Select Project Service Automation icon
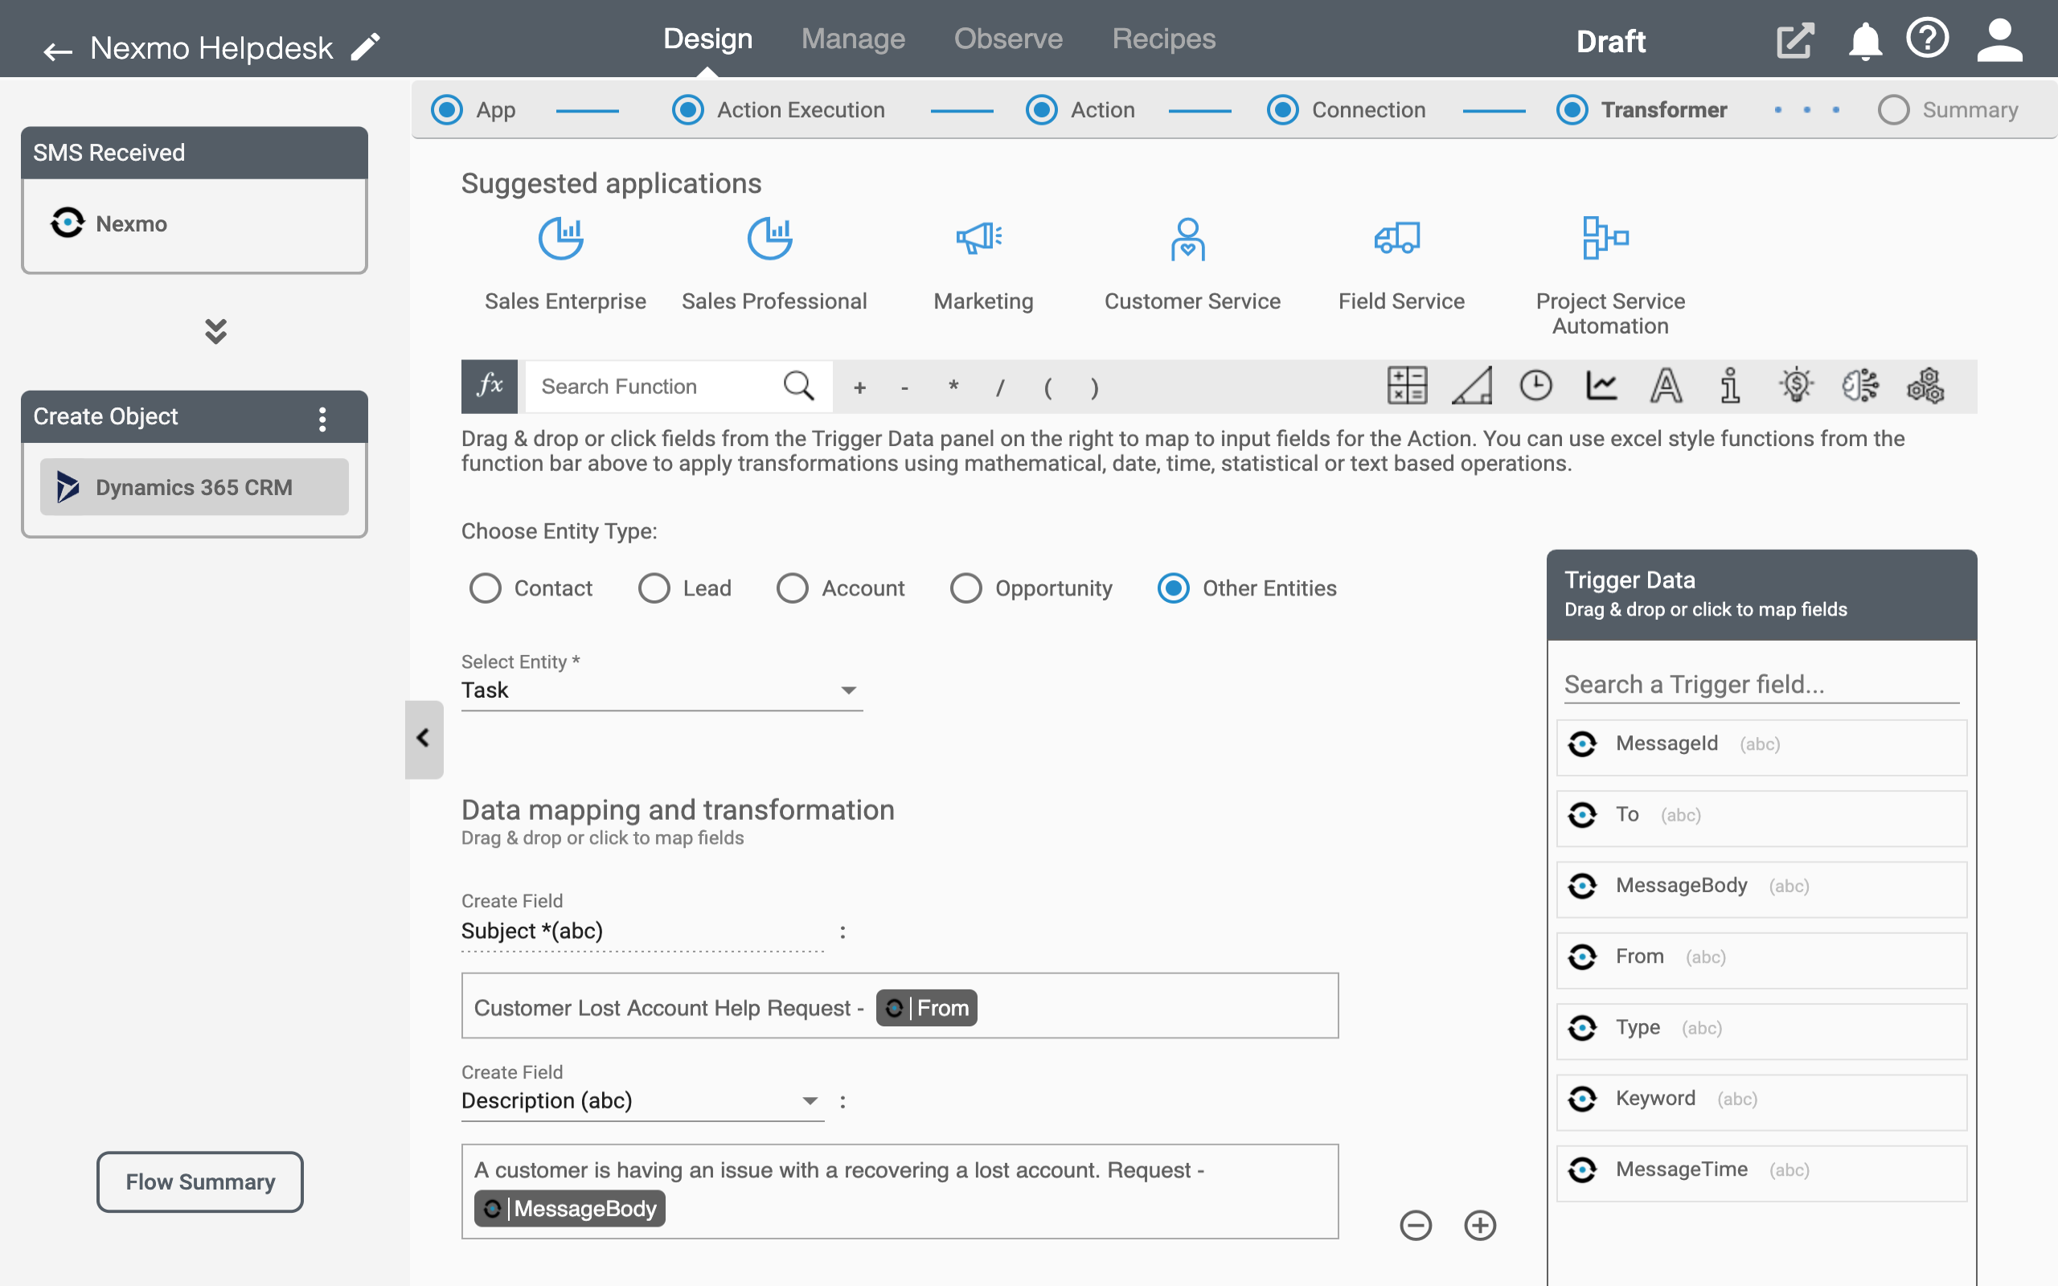 (1605, 237)
